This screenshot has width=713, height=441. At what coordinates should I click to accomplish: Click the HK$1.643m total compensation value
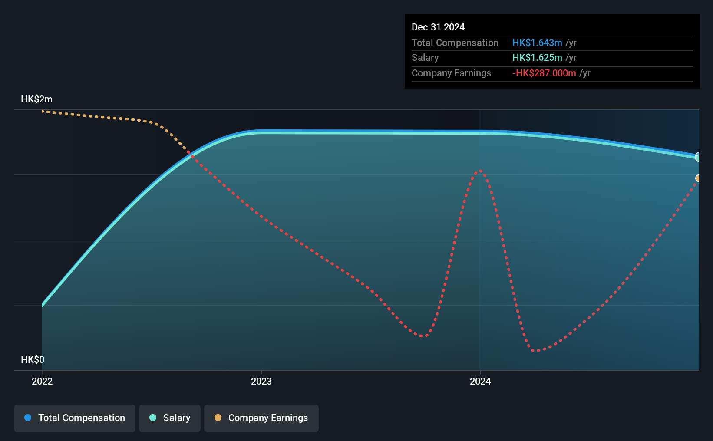[537, 43]
